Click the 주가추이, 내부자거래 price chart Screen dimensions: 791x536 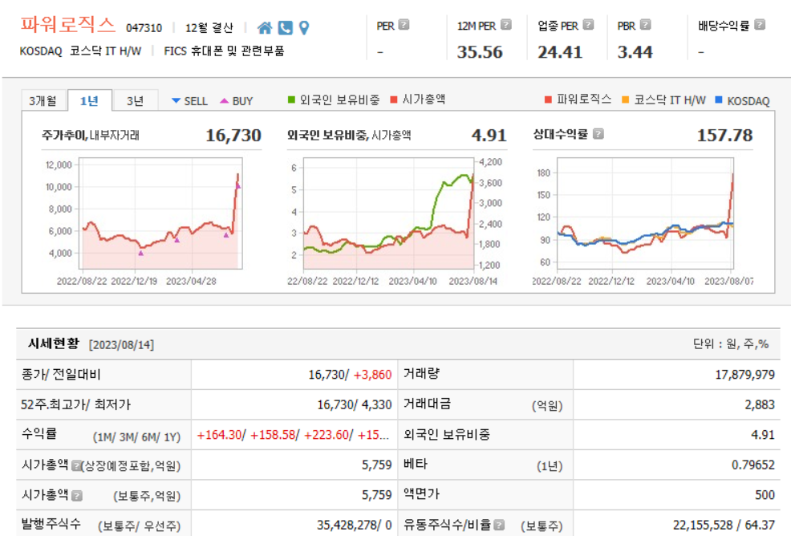(161, 213)
